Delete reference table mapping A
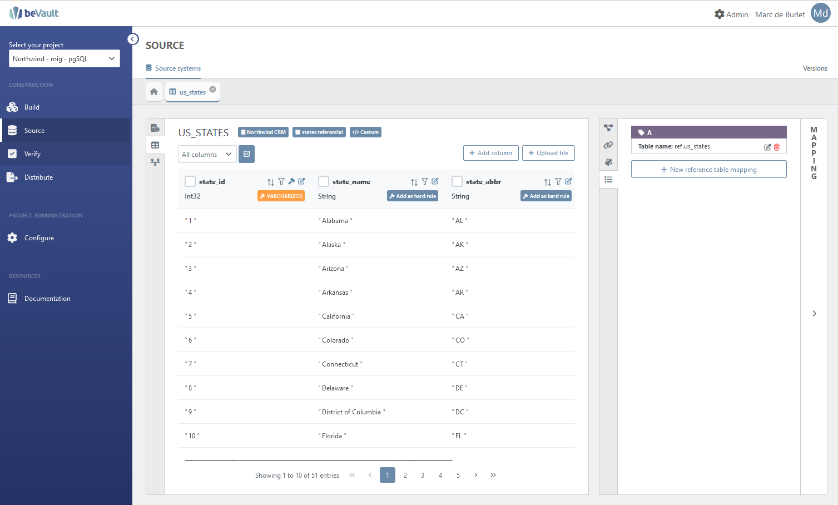The width and height of the screenshot is (838, 505). [777, 147]
